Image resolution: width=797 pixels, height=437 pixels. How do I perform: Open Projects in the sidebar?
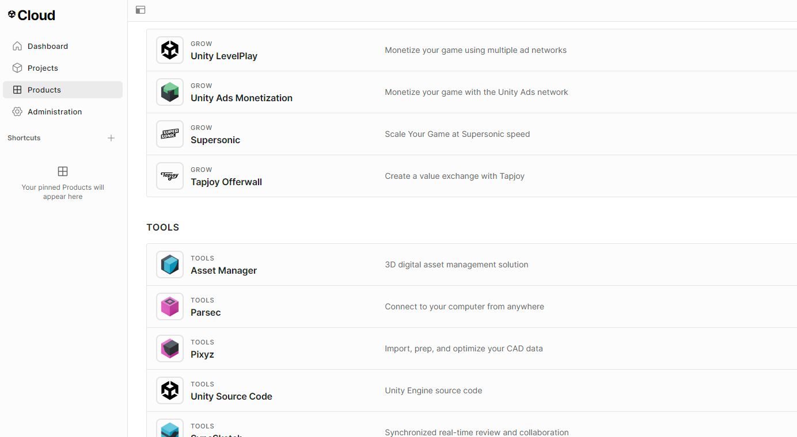(x=63, y=68)
